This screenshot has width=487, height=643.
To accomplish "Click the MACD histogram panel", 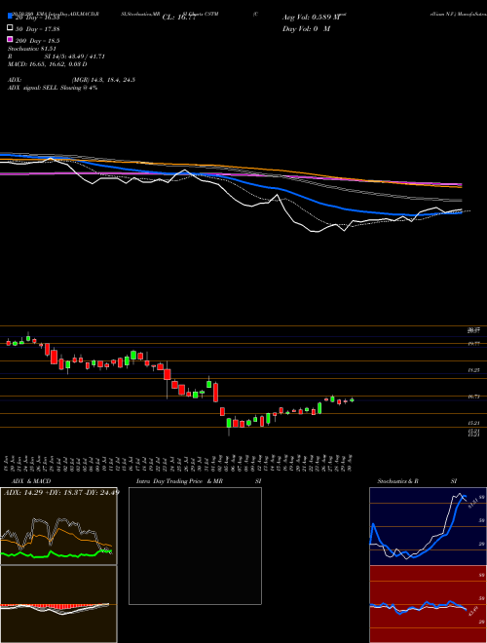I will 58,604.
